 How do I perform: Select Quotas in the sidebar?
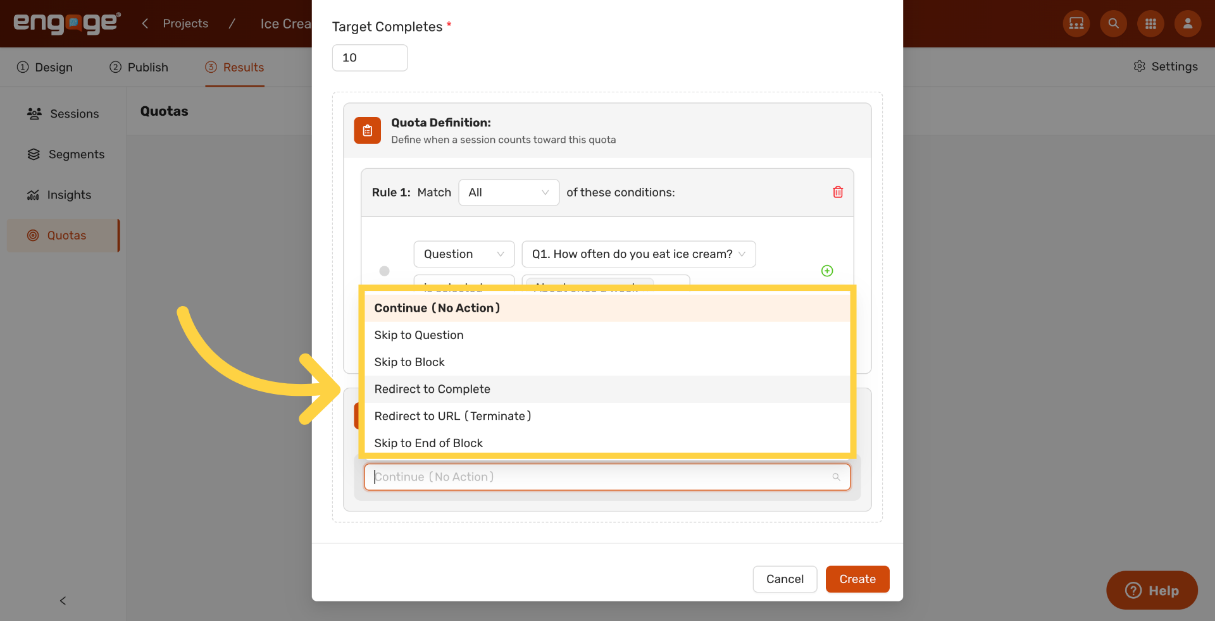click(63, 235)
